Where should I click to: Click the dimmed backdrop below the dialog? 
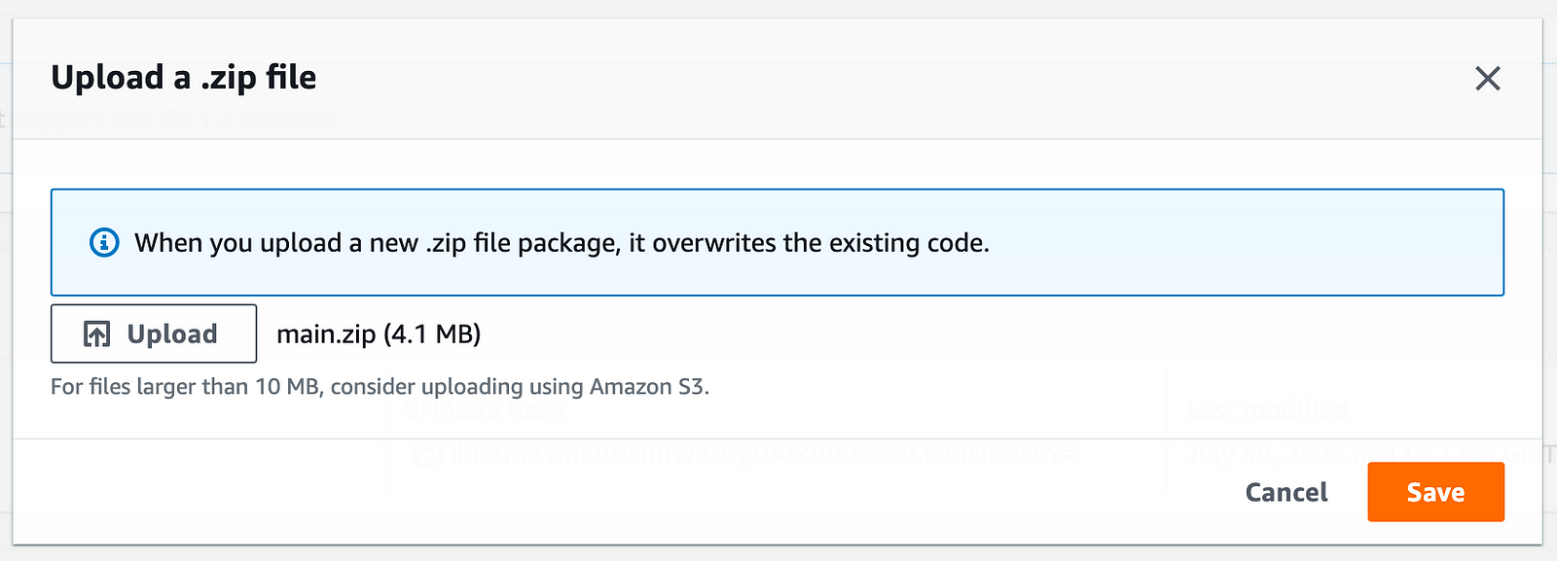778,553
